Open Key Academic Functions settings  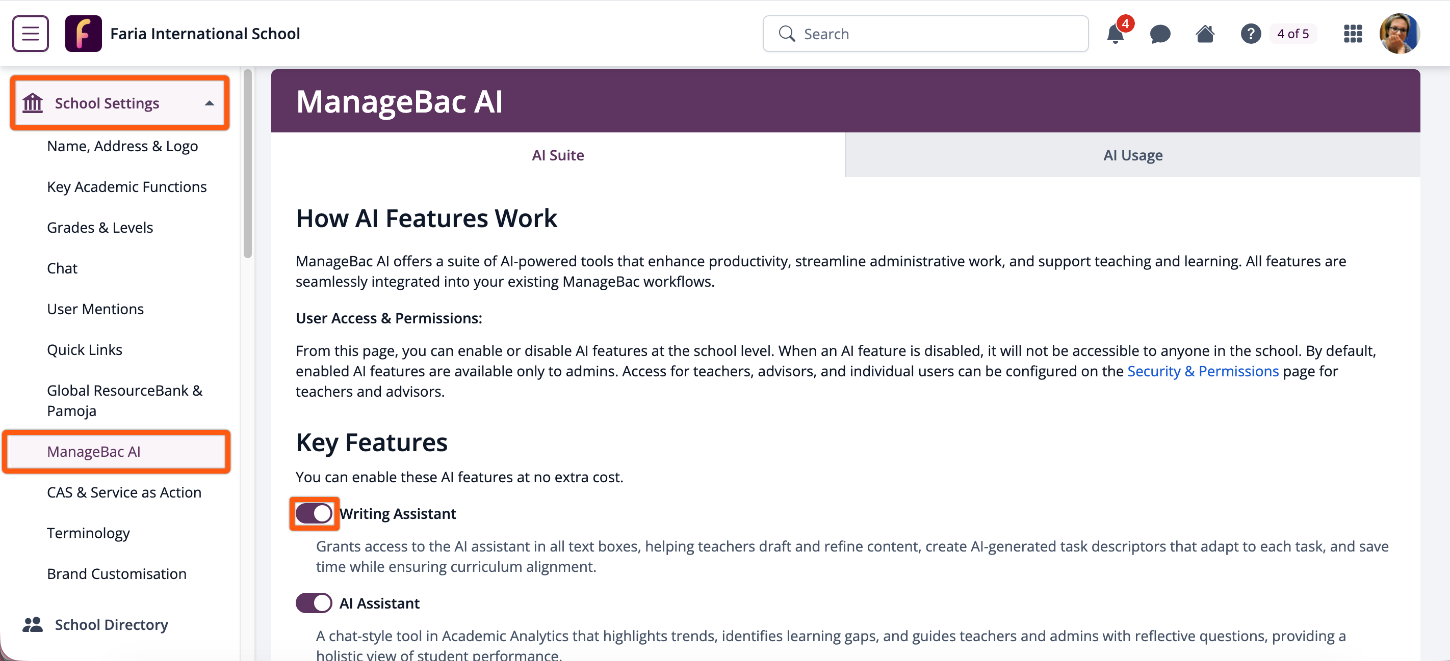click(126, 186)
